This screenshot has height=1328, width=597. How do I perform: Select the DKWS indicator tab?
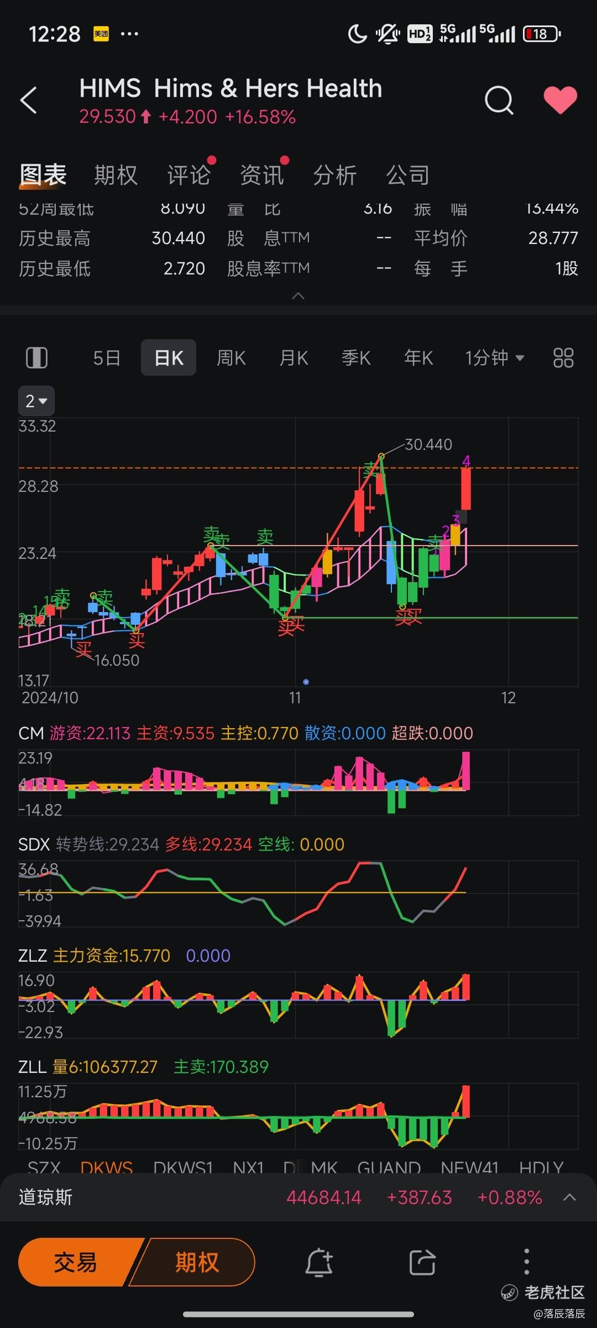pos(106,1168)
